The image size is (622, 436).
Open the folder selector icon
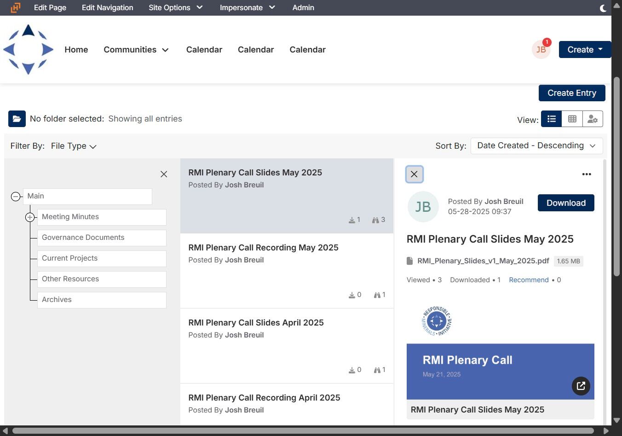[x=17, y=119]
